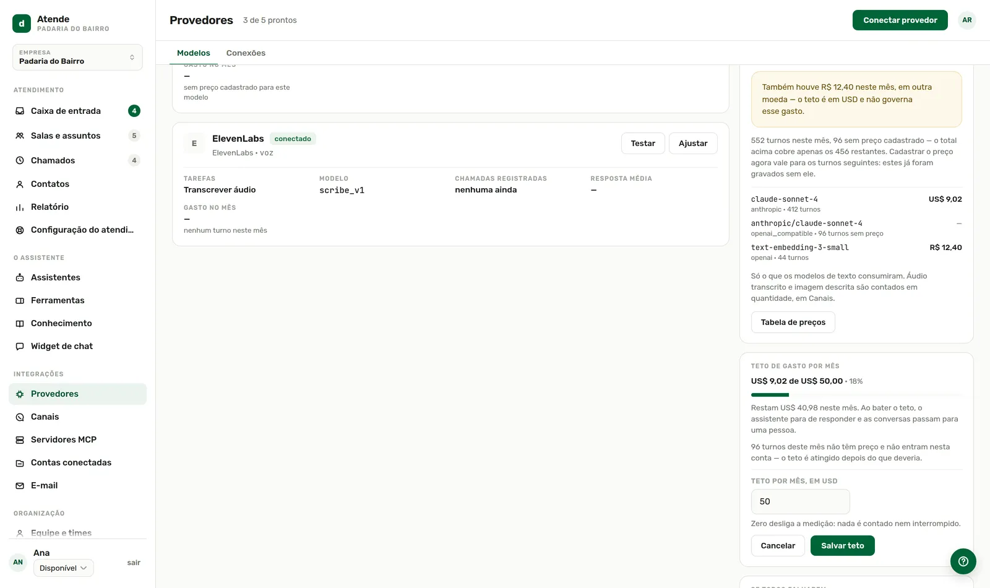Viewport: 990px width, 588px height.
Task: Click the Configuração do atendimento icon
Action: click(20, 230)
